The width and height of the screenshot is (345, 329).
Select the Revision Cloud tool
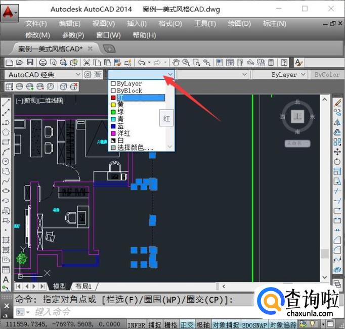pos(6,171)
